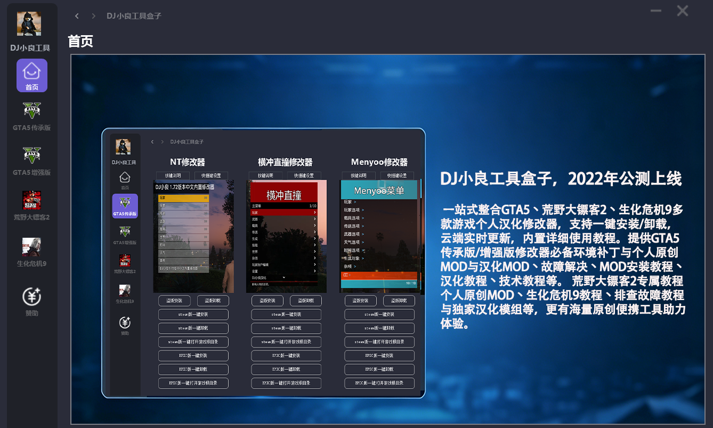Image resolution: width=713 pixels, height=428 pixels.
Task: Click the 横冲直撞修改器 heading in preview image
Action: [x=285, y=162]
